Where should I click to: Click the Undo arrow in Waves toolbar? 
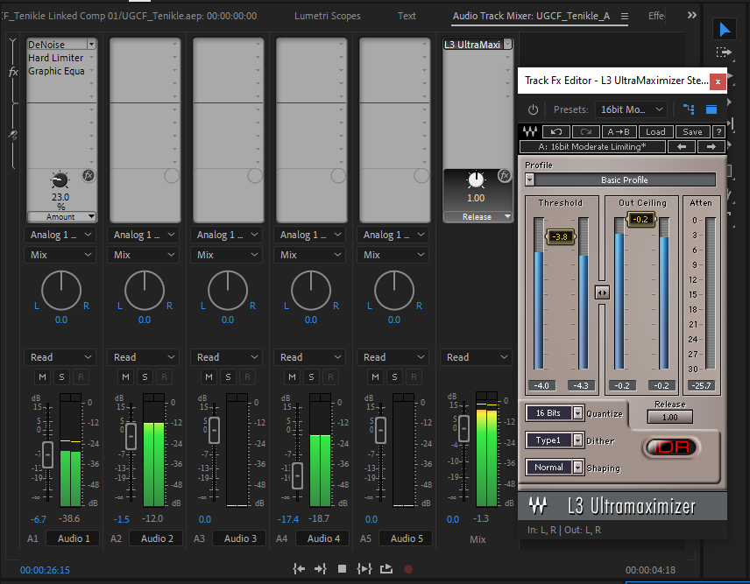tap(555, 132)
